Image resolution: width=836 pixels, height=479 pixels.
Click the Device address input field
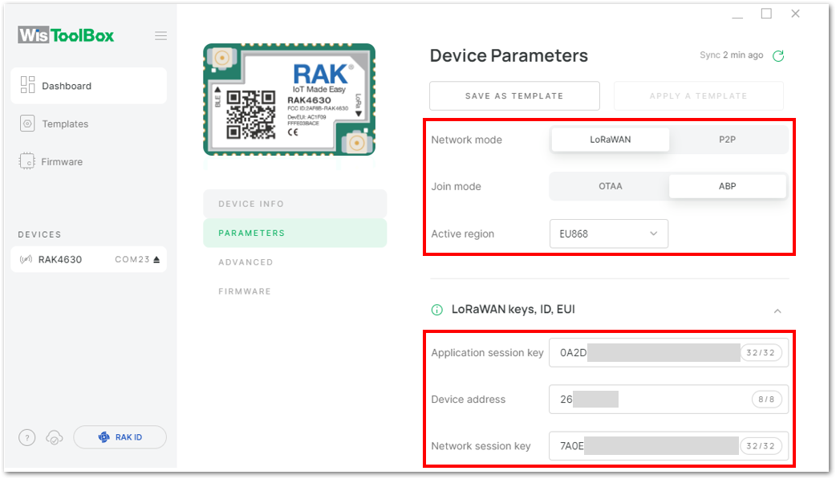(668, 399)
